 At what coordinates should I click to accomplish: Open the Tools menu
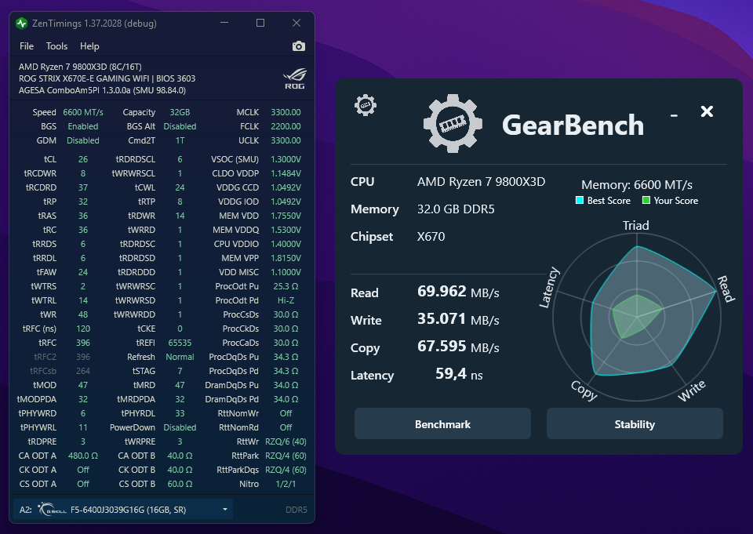[56, 46]
